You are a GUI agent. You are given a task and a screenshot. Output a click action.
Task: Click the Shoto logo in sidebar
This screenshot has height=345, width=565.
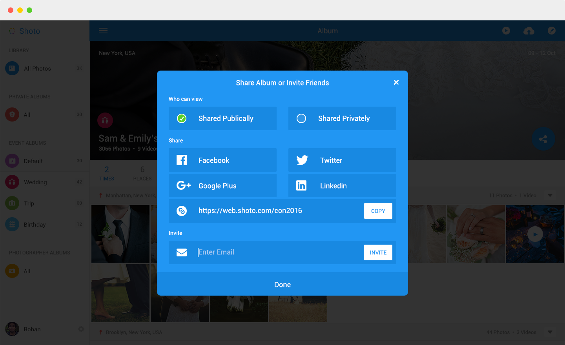pos(24,31)
